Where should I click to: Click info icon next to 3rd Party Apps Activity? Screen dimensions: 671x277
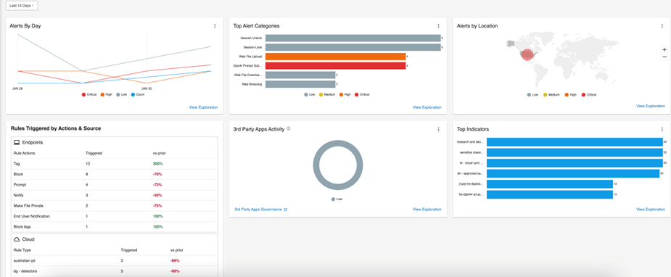[x=289, y=128]
